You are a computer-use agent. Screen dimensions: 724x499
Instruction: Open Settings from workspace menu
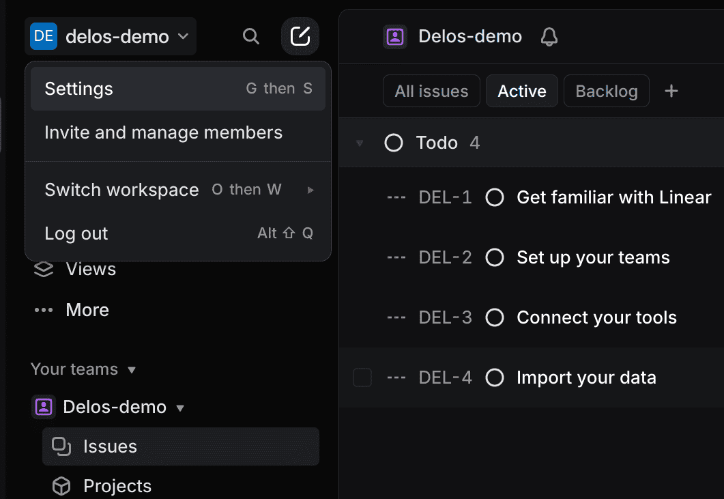pos(178,89)
